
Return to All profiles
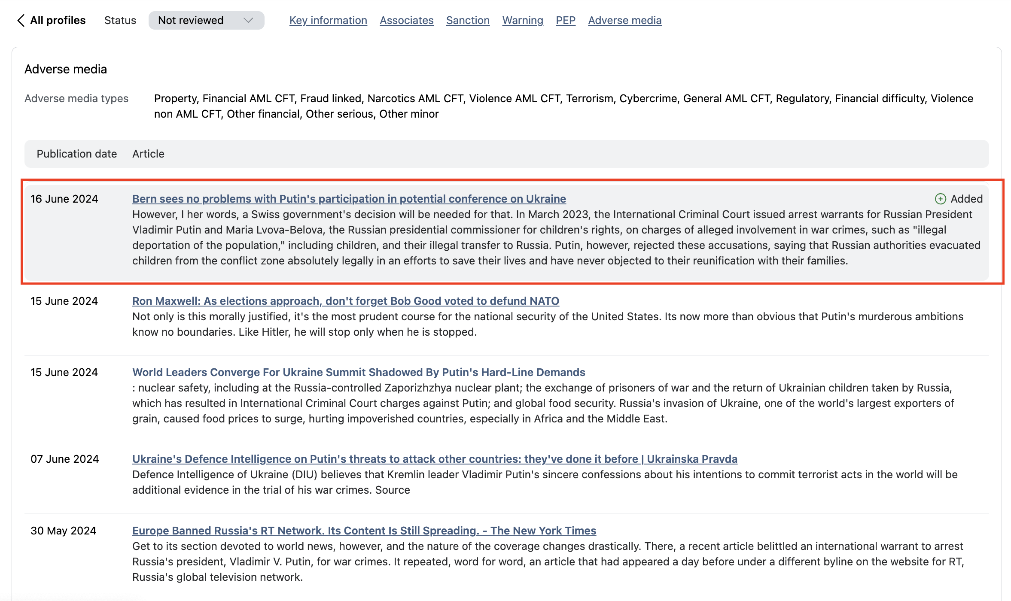click(x=58, y=20)
